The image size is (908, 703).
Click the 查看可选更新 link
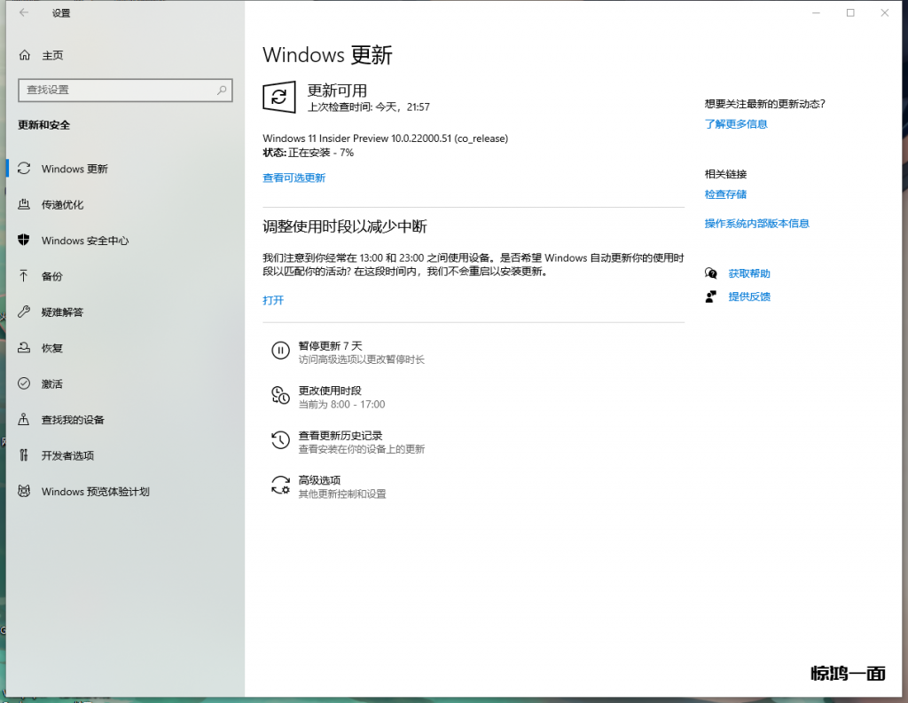294,178
